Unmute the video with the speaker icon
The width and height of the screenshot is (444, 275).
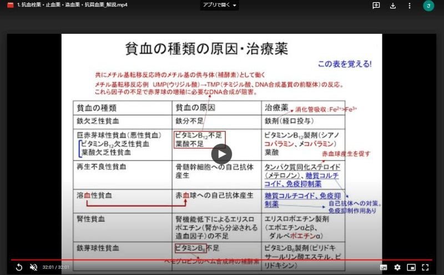pyautogui.click(x=33, y=267)
